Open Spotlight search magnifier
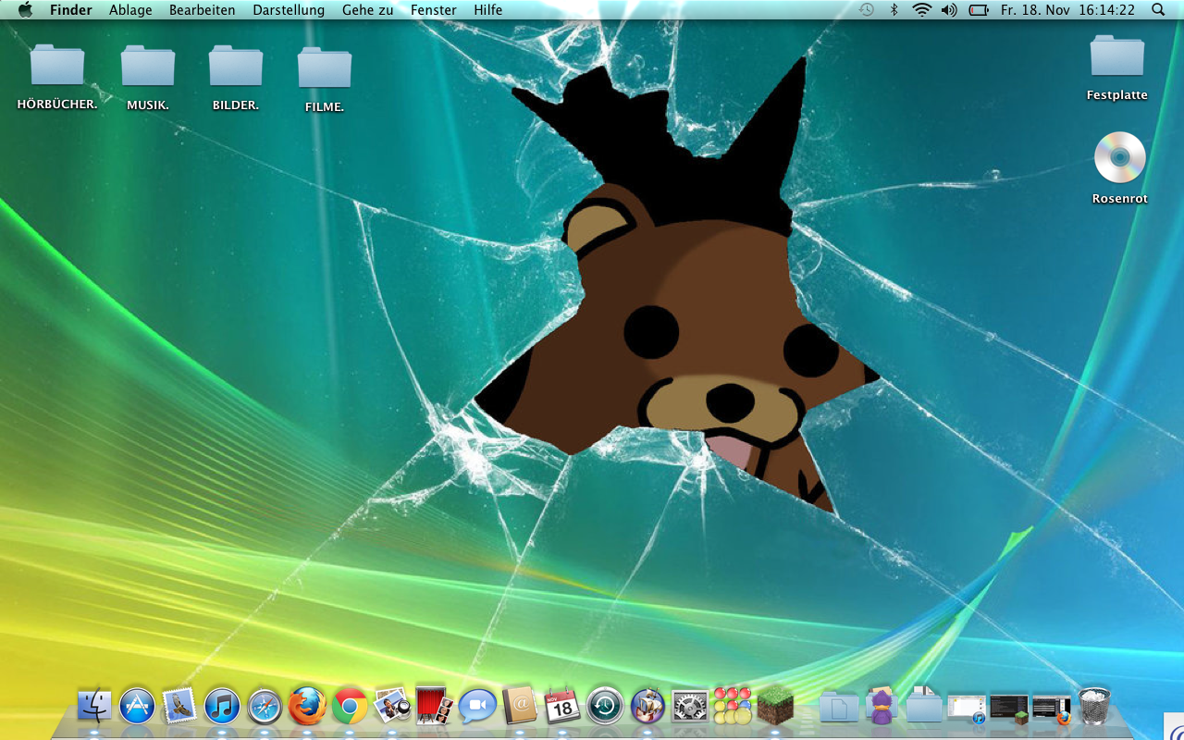 coord(1159,10)
